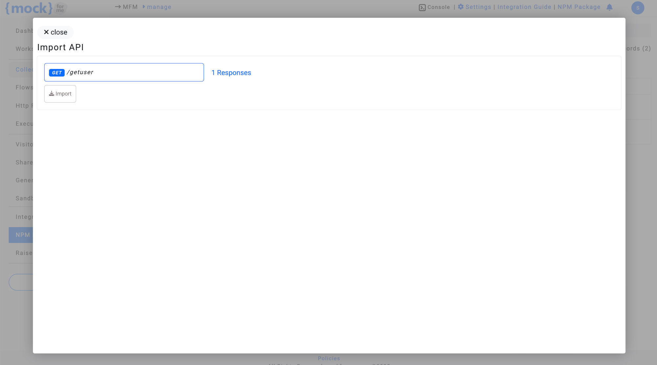This screenshot has width=657, height=365.
Task: Click the MFM breadcrumb
Action: pos(130,7)
